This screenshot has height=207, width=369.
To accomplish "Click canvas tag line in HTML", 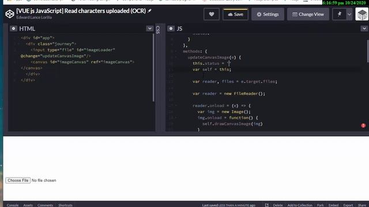I will (x=82, y=62).
